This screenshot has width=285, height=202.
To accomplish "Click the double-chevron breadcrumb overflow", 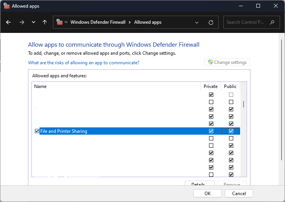I will coord(66,22).
